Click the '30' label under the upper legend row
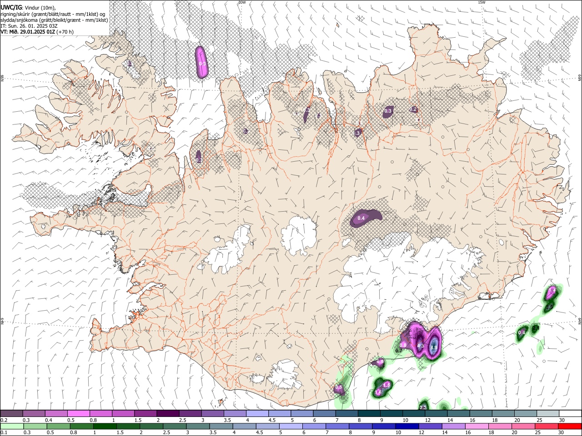Viewport: 582px width, 436px height. point(562,420)
